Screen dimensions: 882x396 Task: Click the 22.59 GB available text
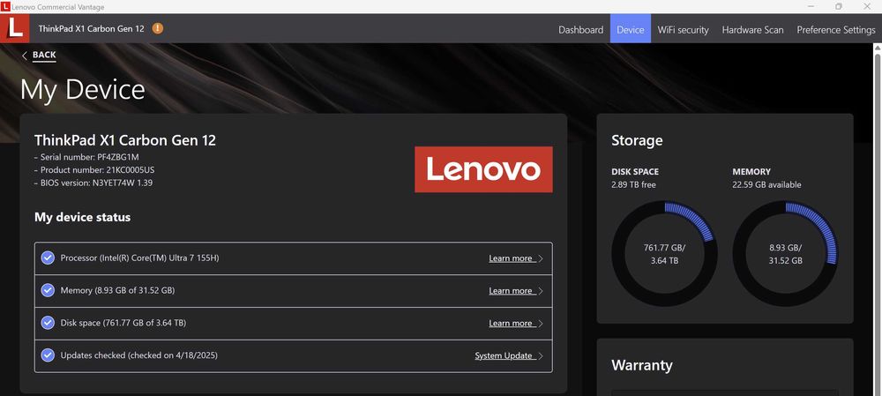coord(766,184)
